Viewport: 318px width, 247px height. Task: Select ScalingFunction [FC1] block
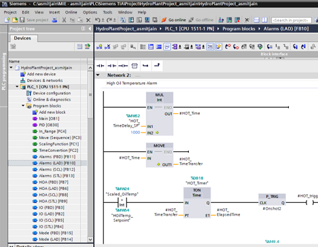[x=58, y=144]
